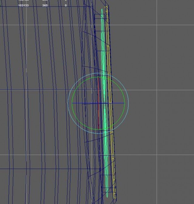Click the heads-up display value 365
The width and height of the screenshot is (194, 204).
click(x=45, y=5)
